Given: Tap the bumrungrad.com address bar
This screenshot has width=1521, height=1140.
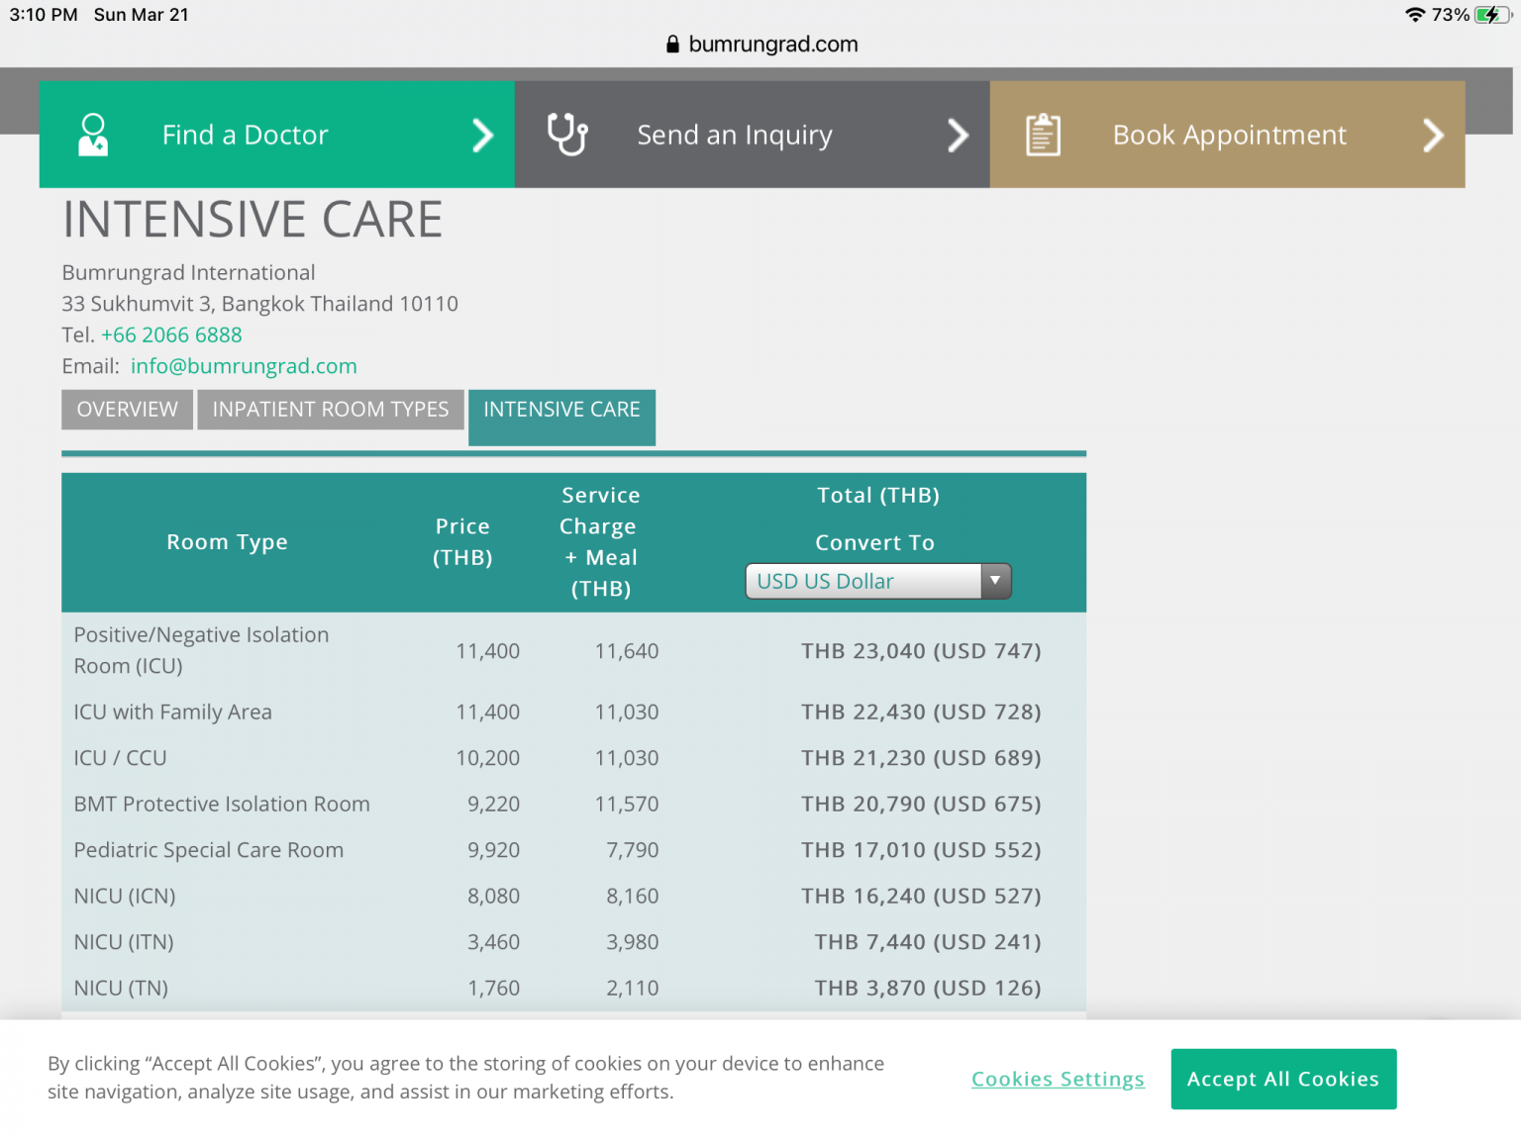Looking at the screenshot, I should click(772, 45).
